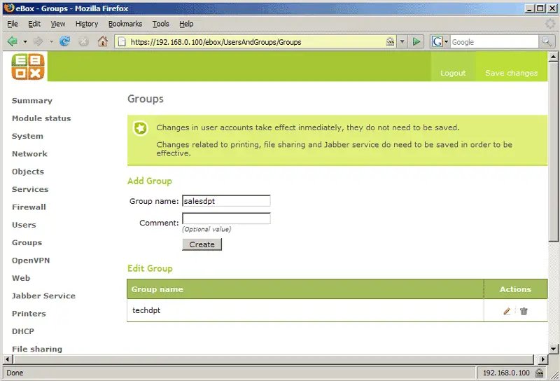The width and height of the screenshot is (560, 381).
Task: Click Save changes in the header
Action: 511,73
